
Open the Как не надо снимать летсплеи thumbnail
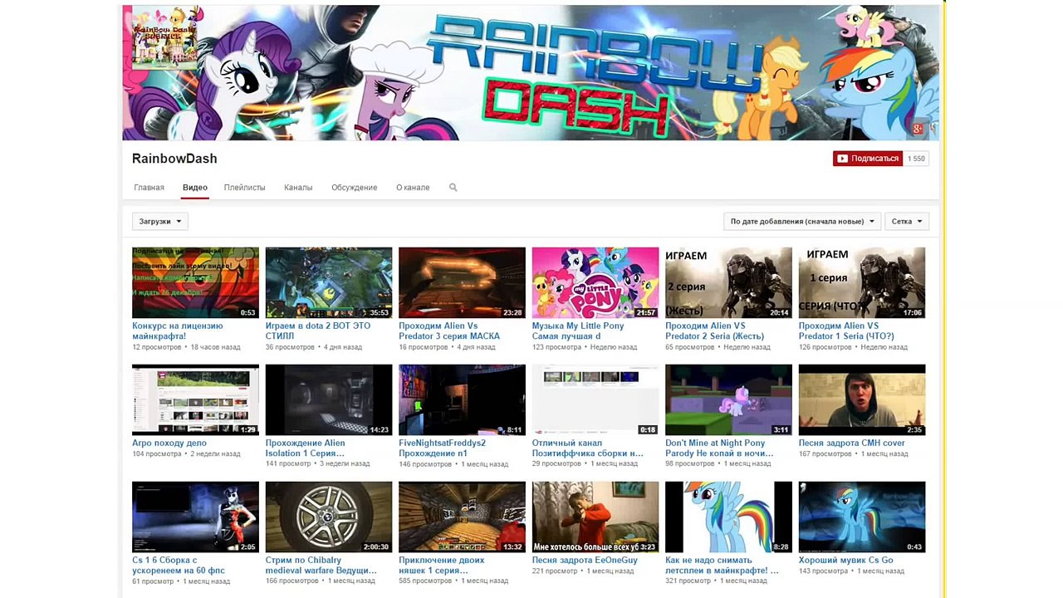[x=728, y=517]
